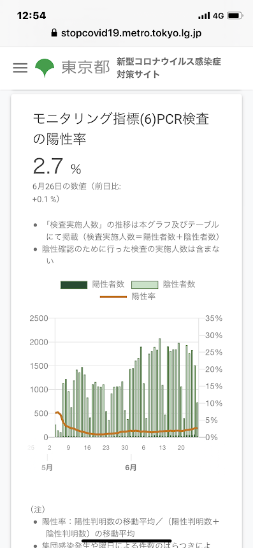Tap the x-axis tick label 20
Screen dimensions: 253x548
(181, 448)
